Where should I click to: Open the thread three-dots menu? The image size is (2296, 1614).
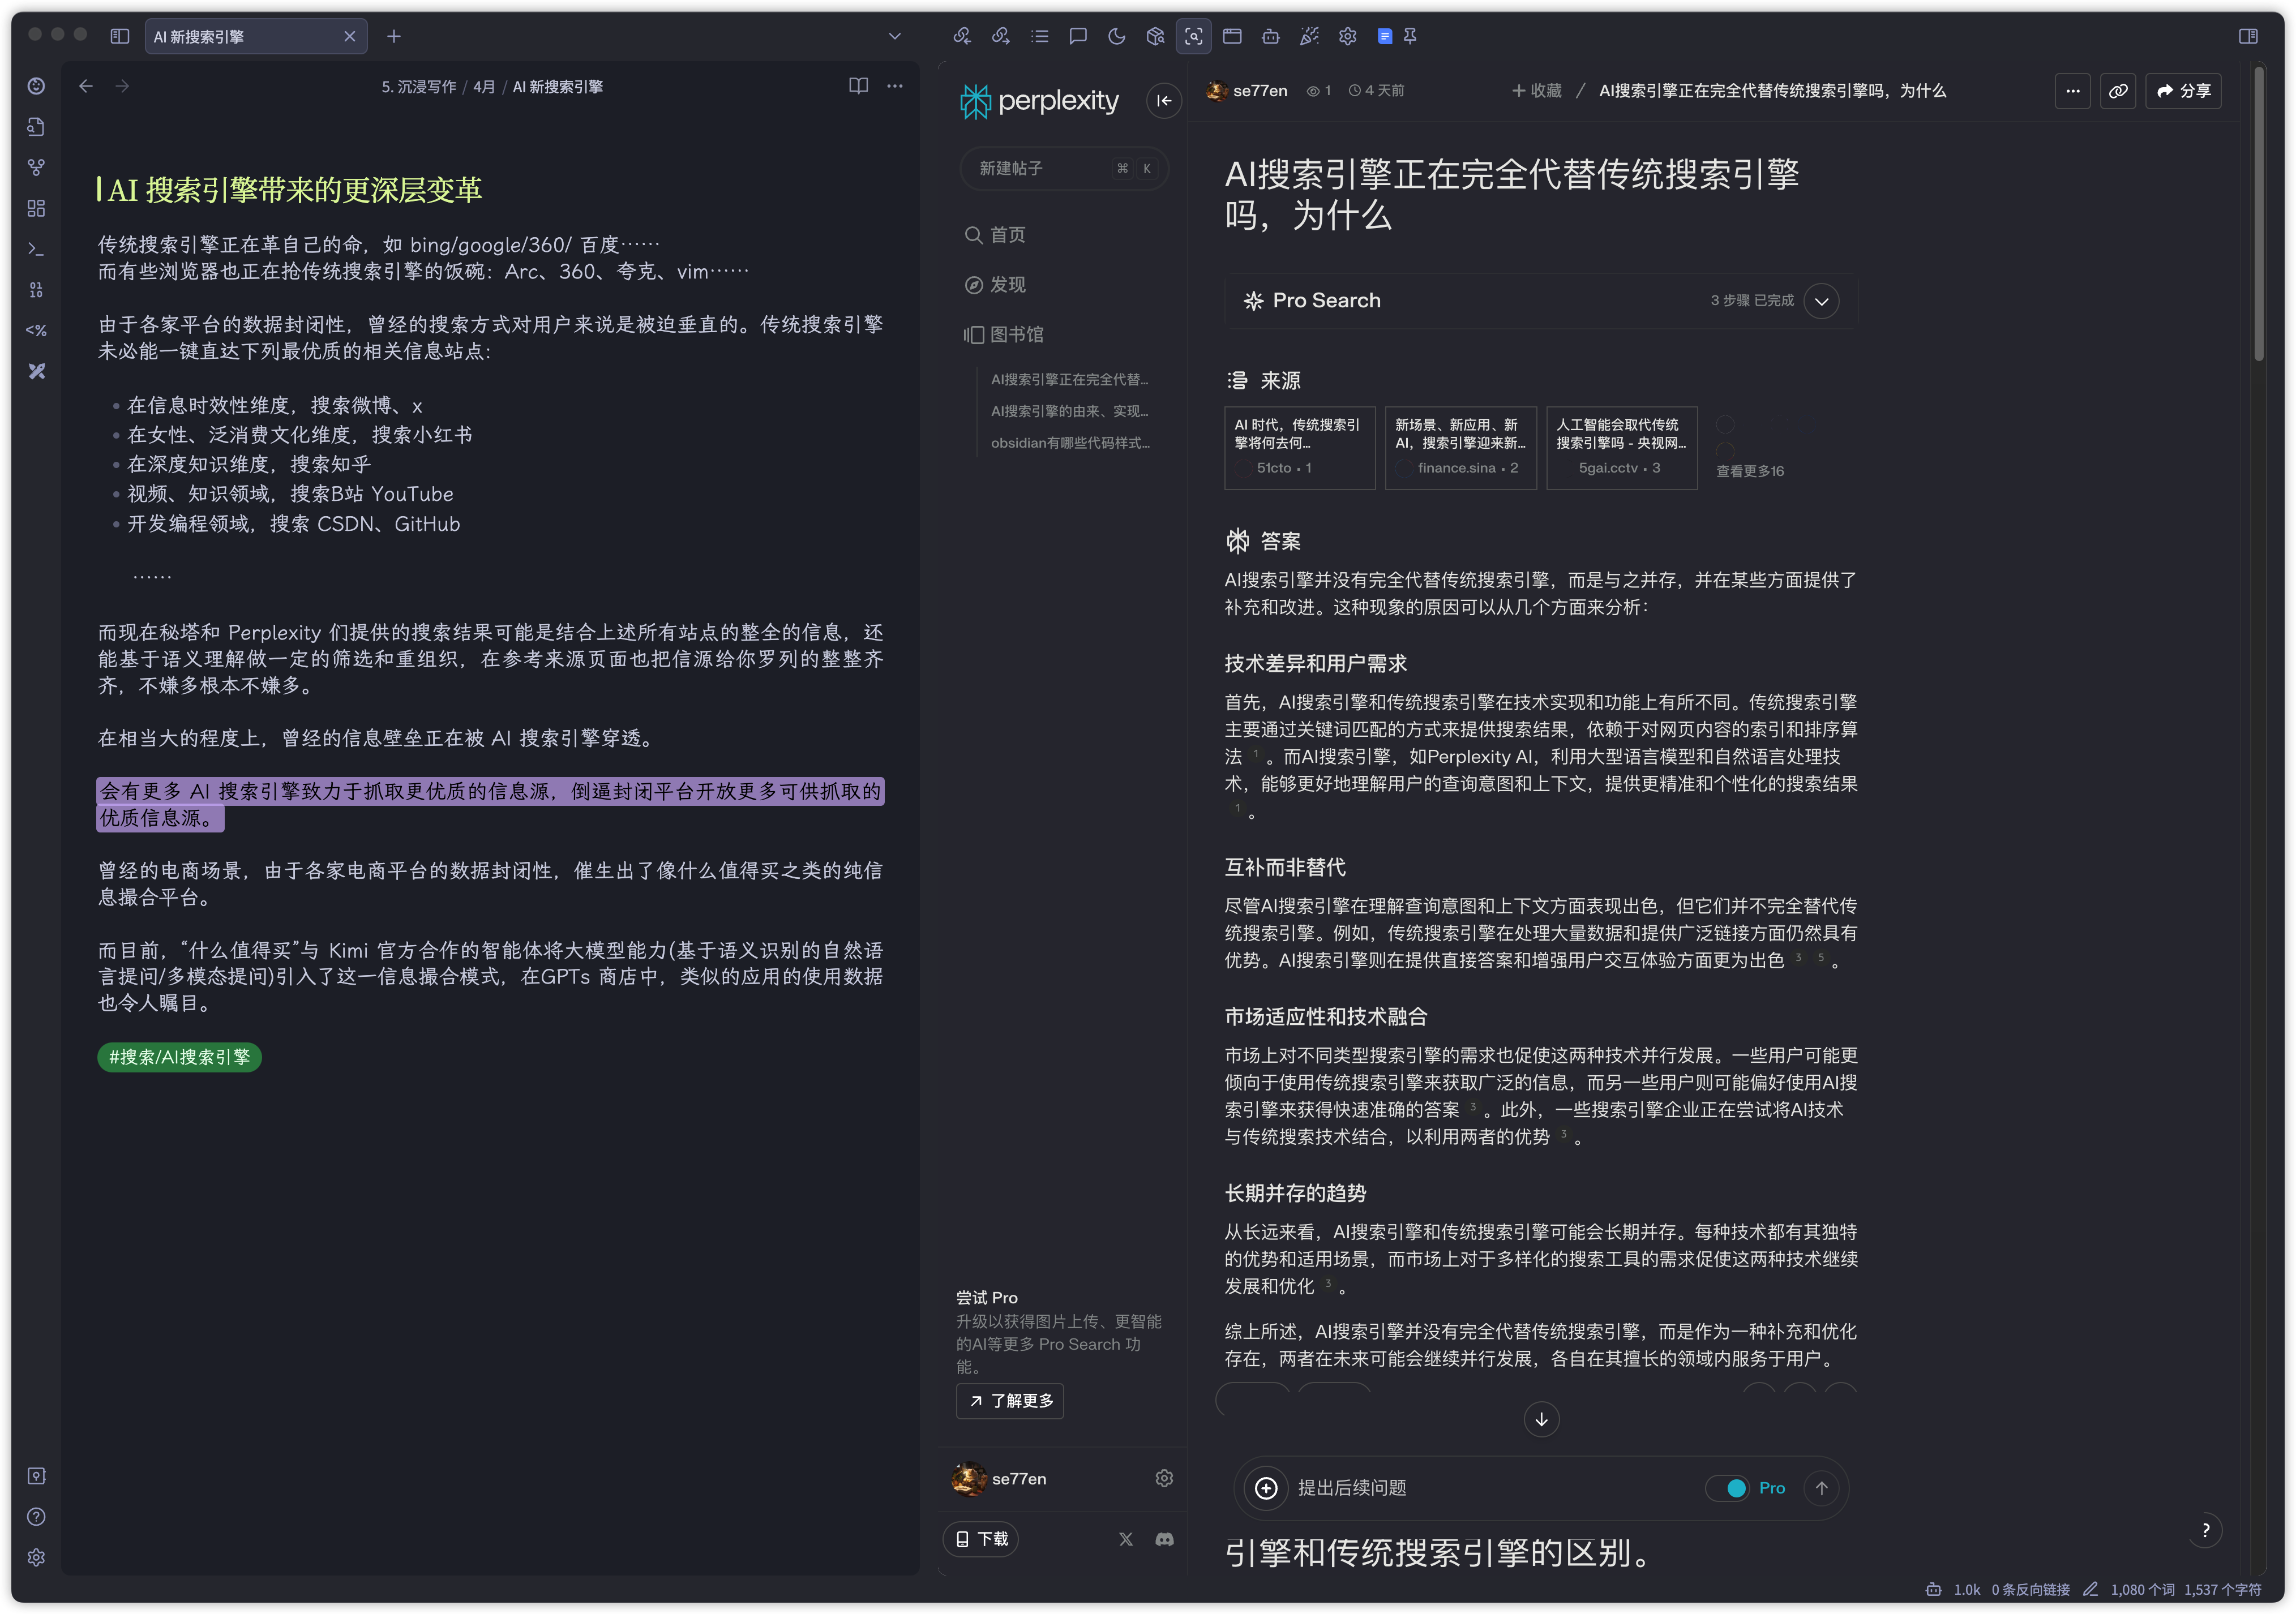(x=2072, y=91)
